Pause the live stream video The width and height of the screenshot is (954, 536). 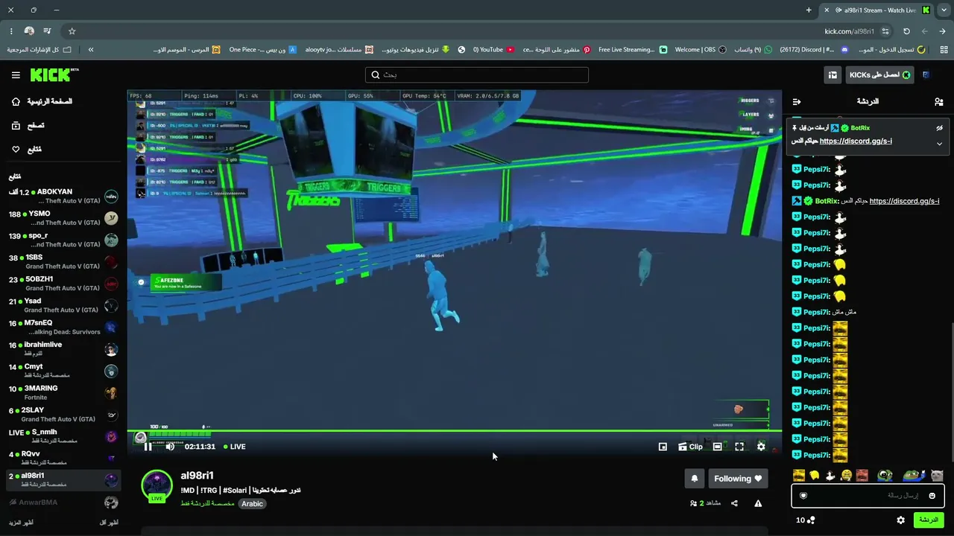pyautogui.click(x=148, y=447)
